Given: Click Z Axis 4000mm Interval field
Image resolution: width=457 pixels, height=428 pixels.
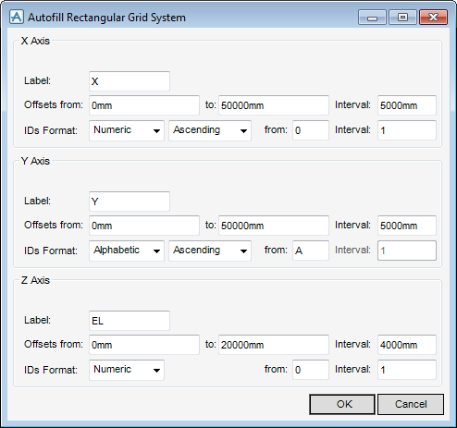Looking at the screenshot, I should pos(407,345).
